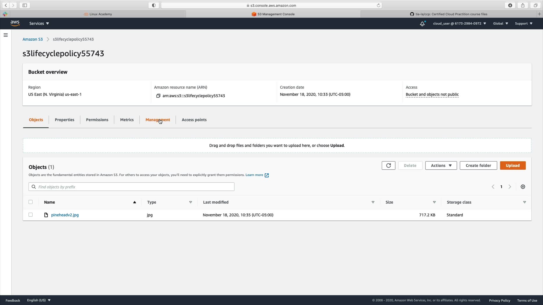Open the Global region dropdown

(501, 24)
